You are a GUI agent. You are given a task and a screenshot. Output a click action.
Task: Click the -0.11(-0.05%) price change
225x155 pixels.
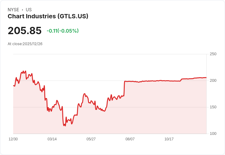[x=63, y=31]
